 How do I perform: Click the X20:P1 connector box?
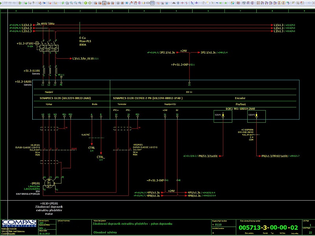[x=223, y=116]
